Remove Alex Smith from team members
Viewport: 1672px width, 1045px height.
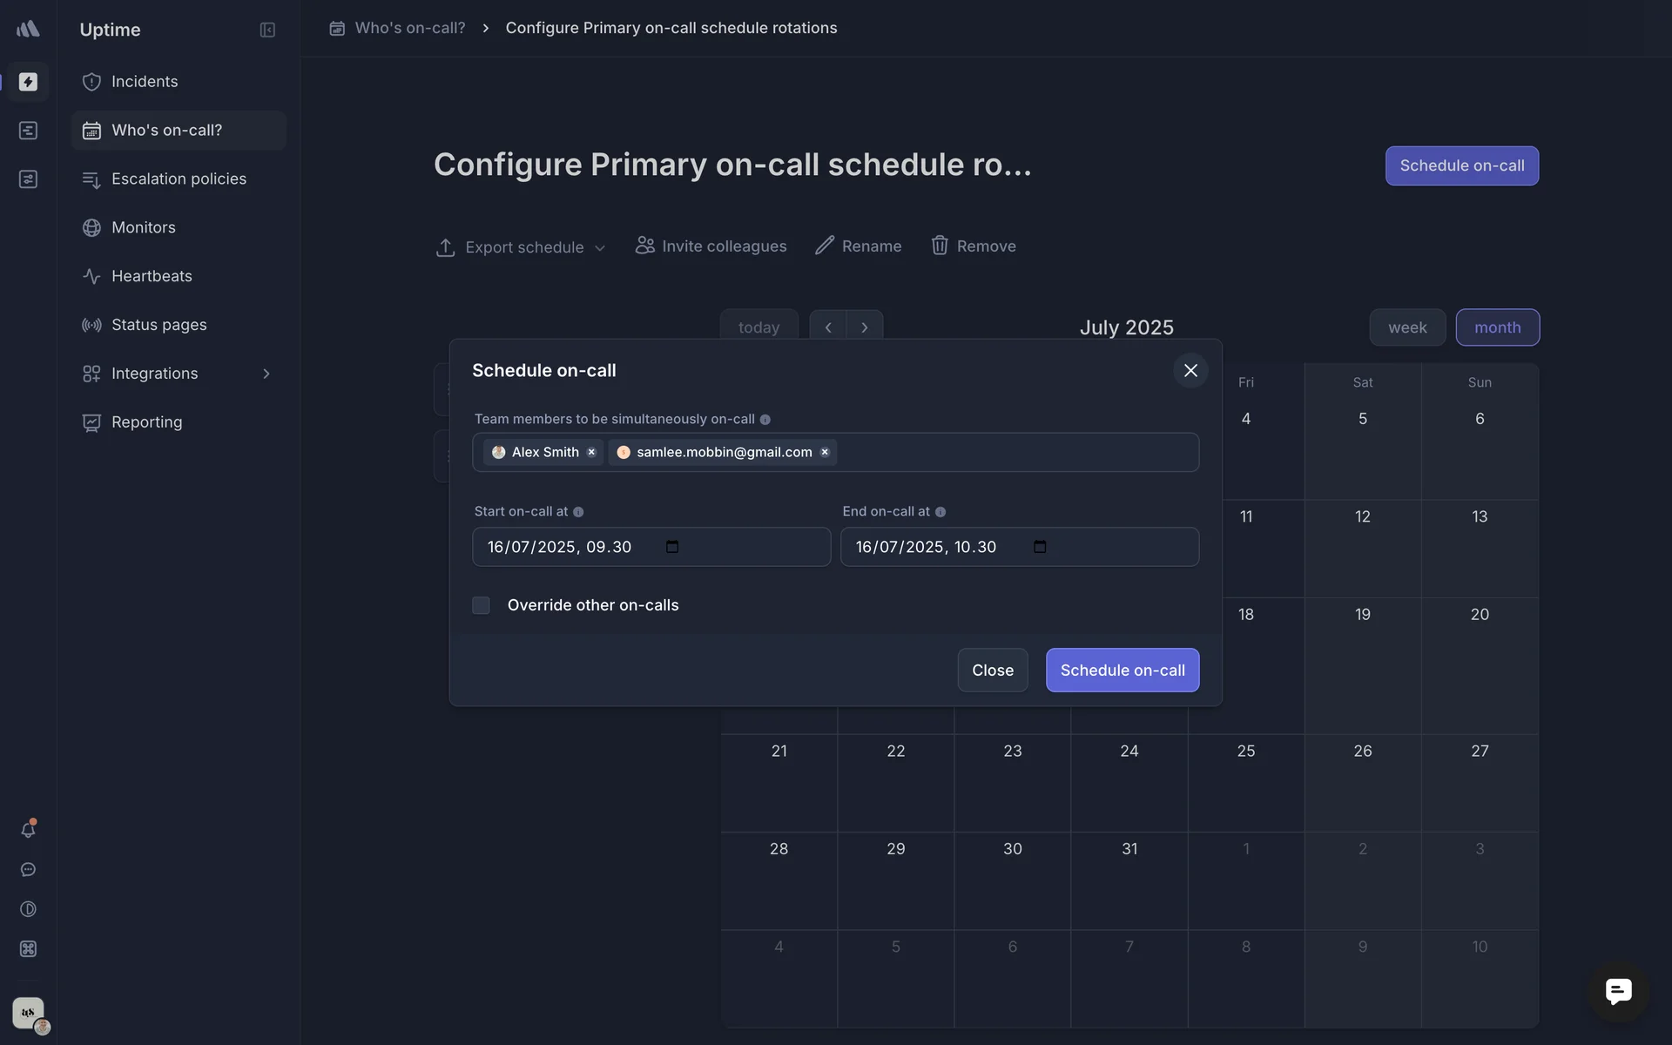point(591,452)
